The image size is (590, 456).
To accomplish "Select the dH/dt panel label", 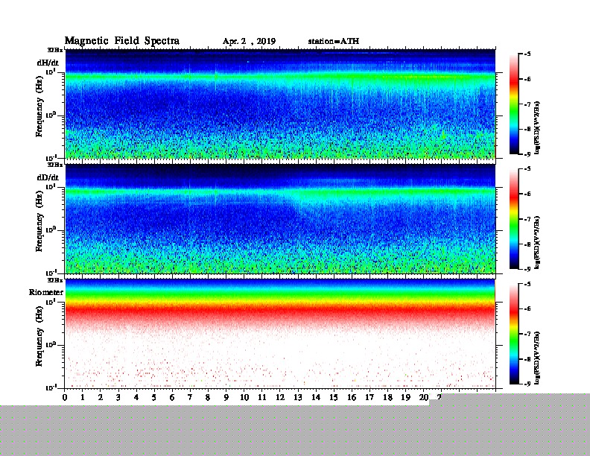I will [x=48, y=63].
